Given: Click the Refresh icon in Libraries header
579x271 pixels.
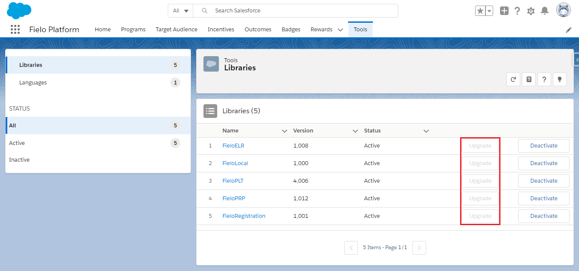Looking at the screenshot, I should (513, 79).
